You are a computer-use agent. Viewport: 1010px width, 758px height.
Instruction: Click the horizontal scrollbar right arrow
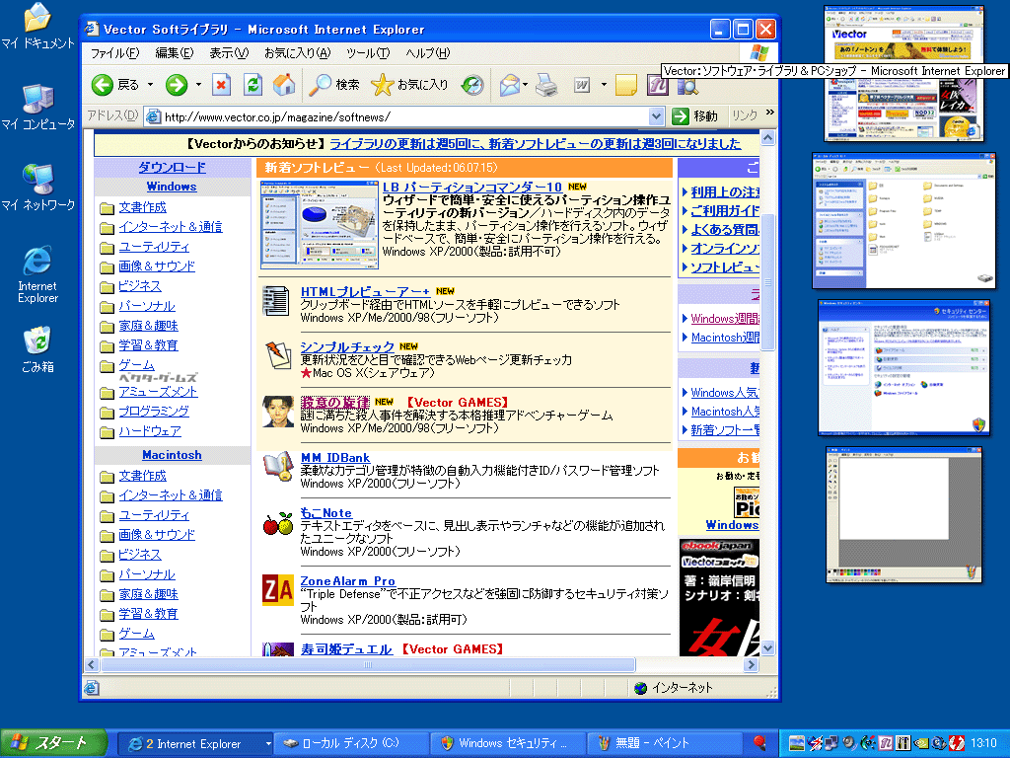751,664
